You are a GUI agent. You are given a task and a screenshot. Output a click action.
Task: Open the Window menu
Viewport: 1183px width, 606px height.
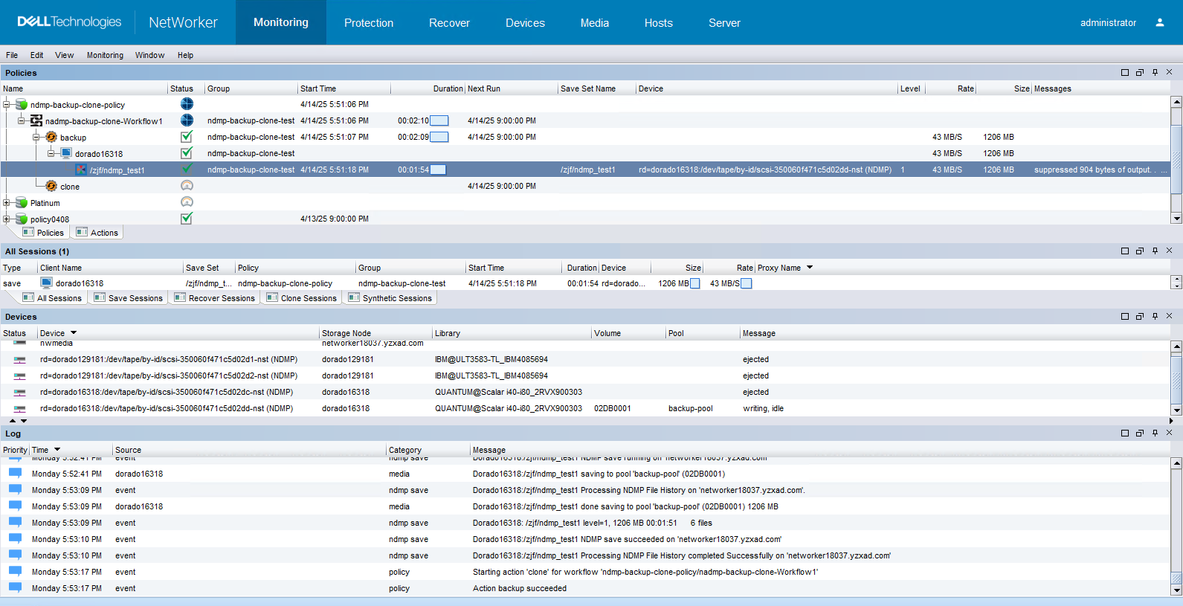[149, 55]
